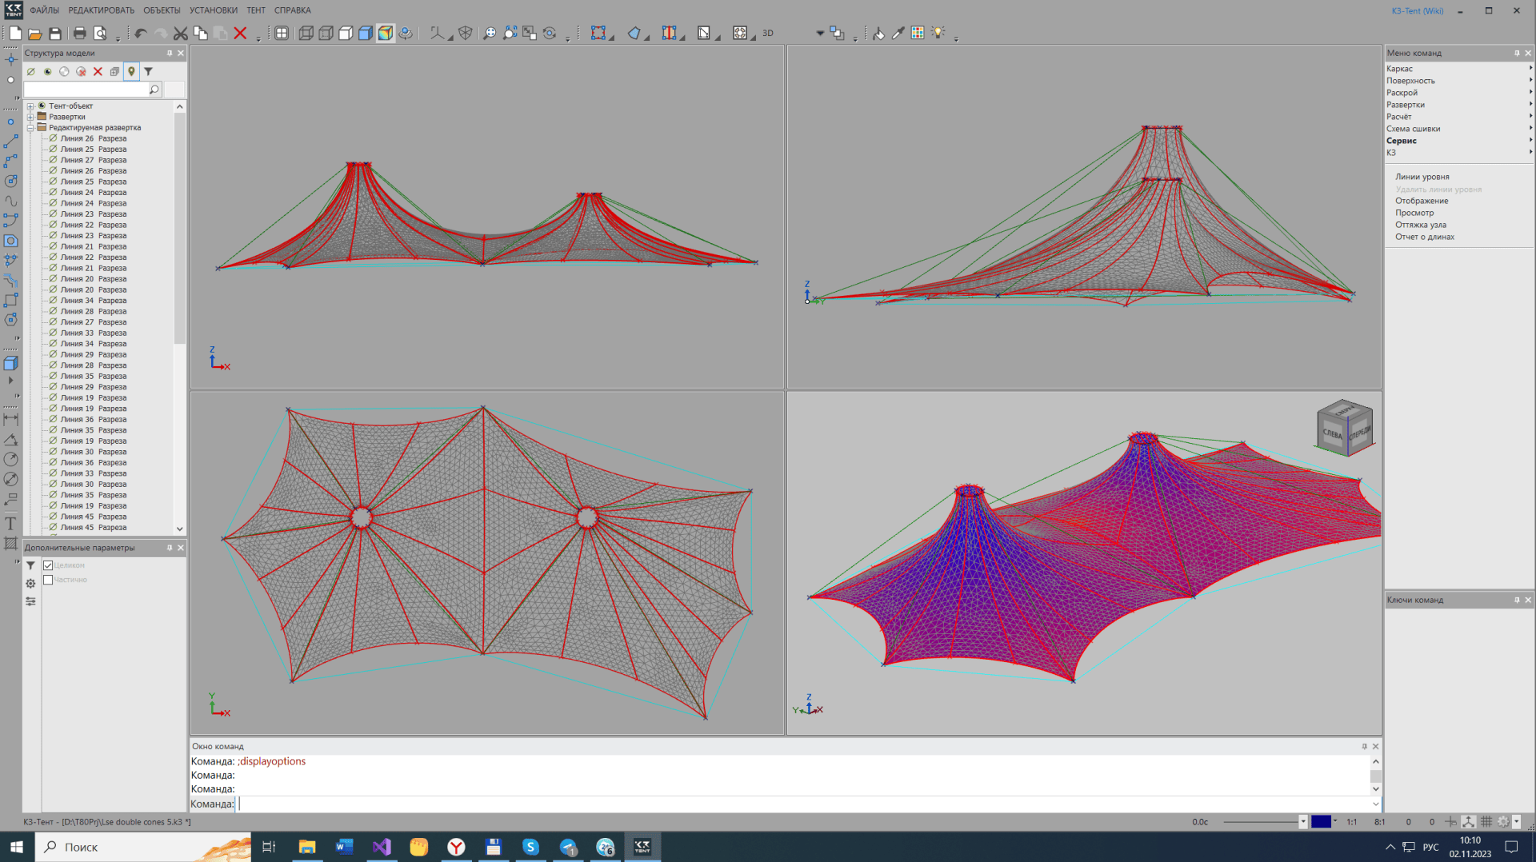
Task: Open the dropdown arrow next to 3D
Action: [820, 34]
